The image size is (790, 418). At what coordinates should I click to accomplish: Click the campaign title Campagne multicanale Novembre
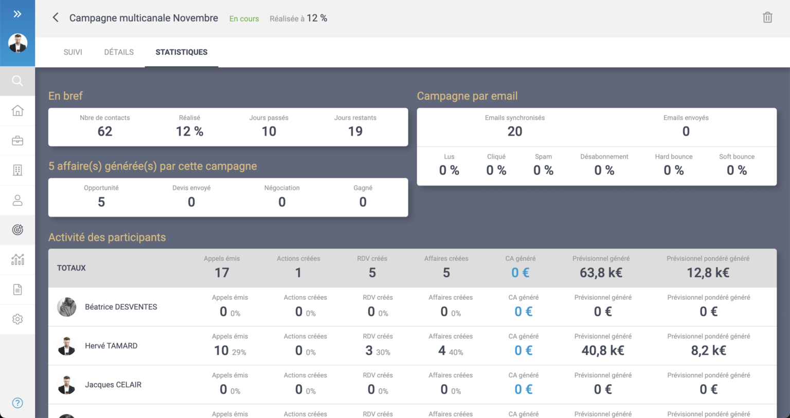click(x=143, y=18)
